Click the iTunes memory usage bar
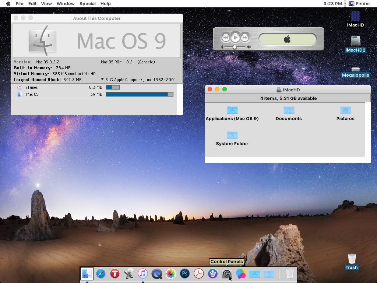377x283 pixels. click(x=113, y=87)
